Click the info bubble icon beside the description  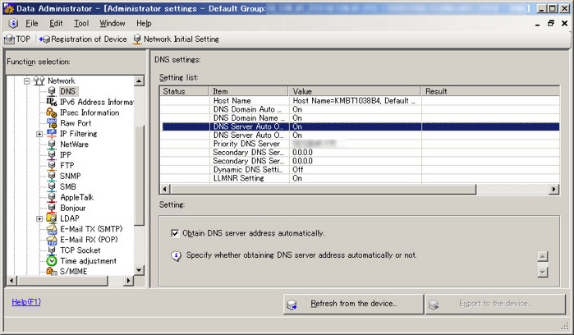pyautogui.click(x=176, y=256)
